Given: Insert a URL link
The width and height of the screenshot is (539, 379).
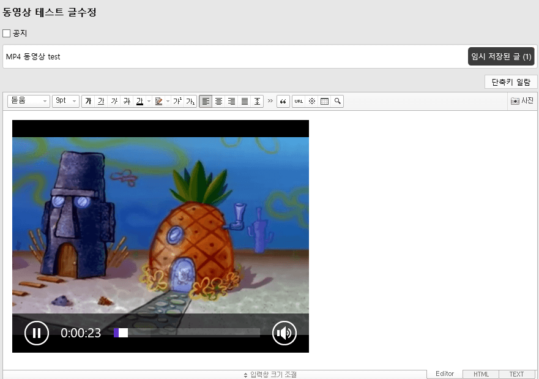Looking at the screenshot, I should 299,101.
